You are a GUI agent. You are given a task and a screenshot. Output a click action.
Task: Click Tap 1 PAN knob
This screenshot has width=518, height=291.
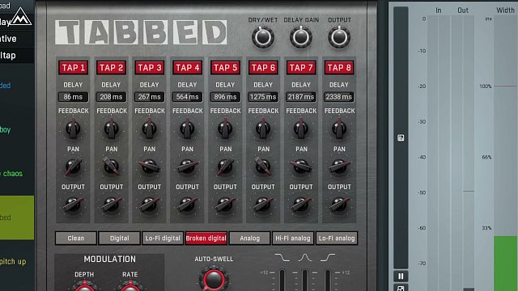pyautogui.click(x=73, y=167)
